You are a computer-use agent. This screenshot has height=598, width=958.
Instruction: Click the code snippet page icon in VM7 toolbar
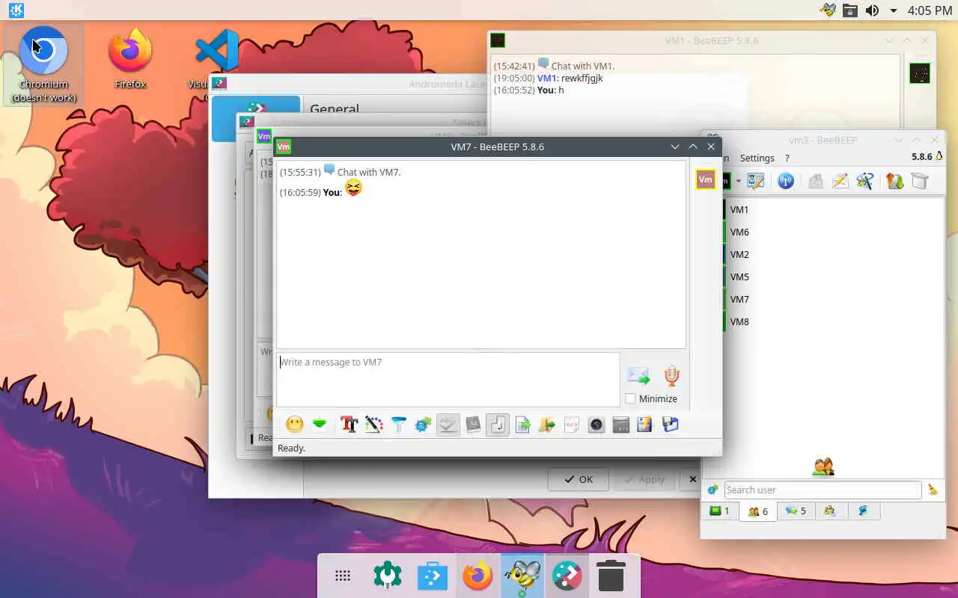(x=572, y=425)
